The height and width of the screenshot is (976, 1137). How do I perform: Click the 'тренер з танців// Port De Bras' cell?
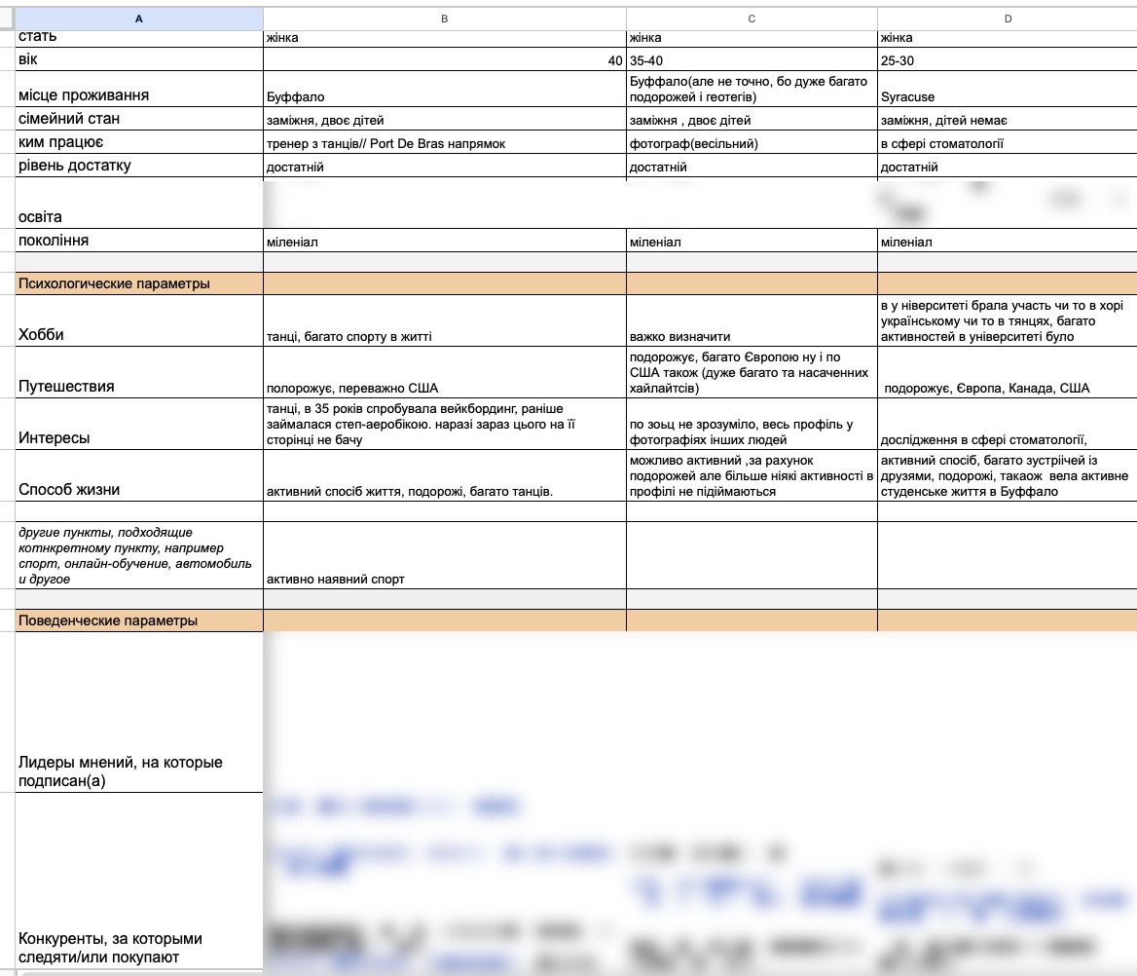(x=445, y=142)
